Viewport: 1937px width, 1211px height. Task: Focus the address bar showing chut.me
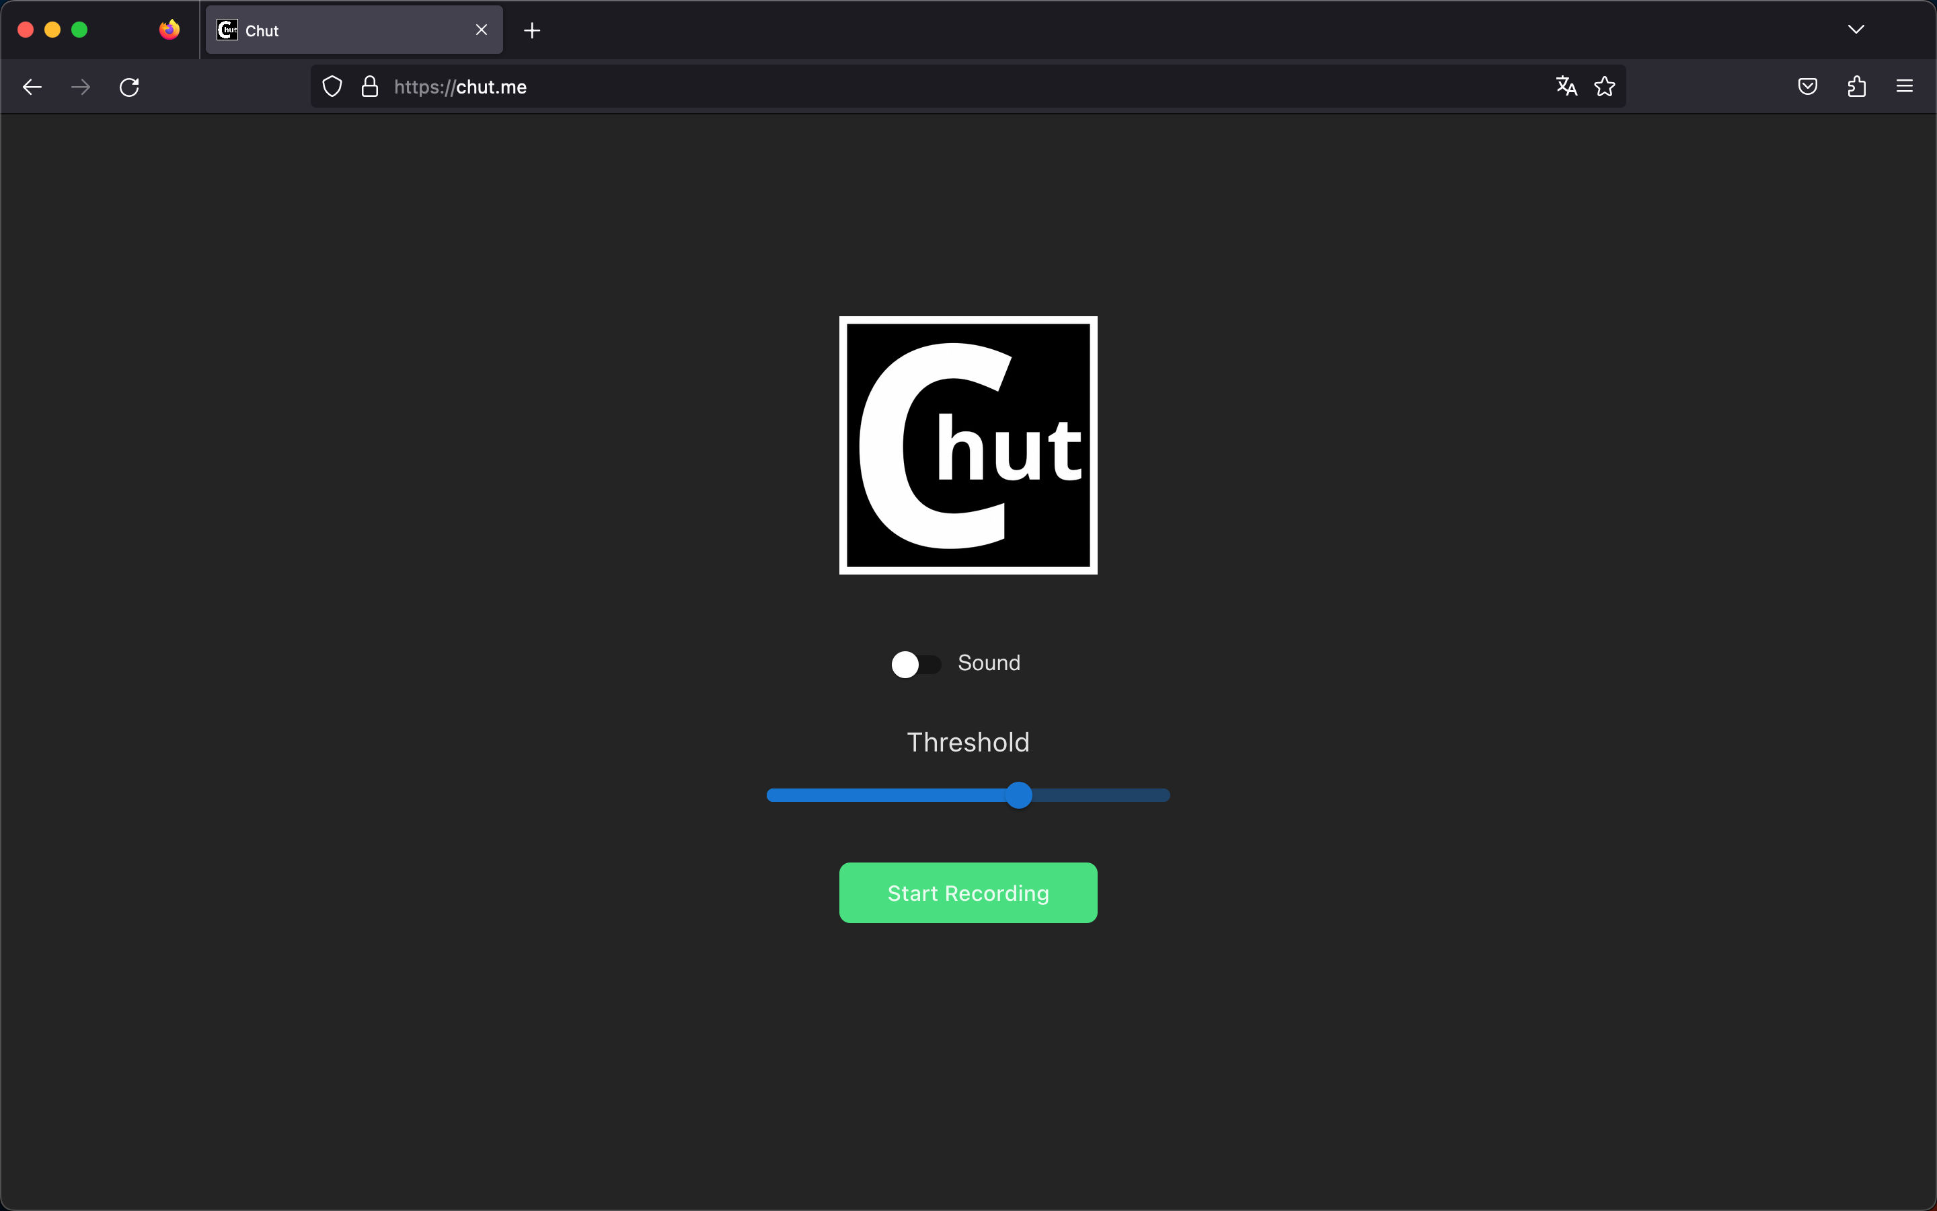point(968,87)
